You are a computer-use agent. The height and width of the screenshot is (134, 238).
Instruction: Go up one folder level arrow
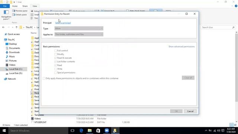(16, 27)
